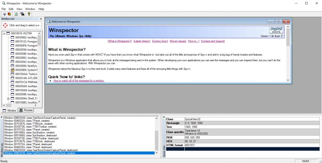Click the window icon beside 00030062: tooltips
This screenshot has width=322, height=163.
[x=12, y=38]
